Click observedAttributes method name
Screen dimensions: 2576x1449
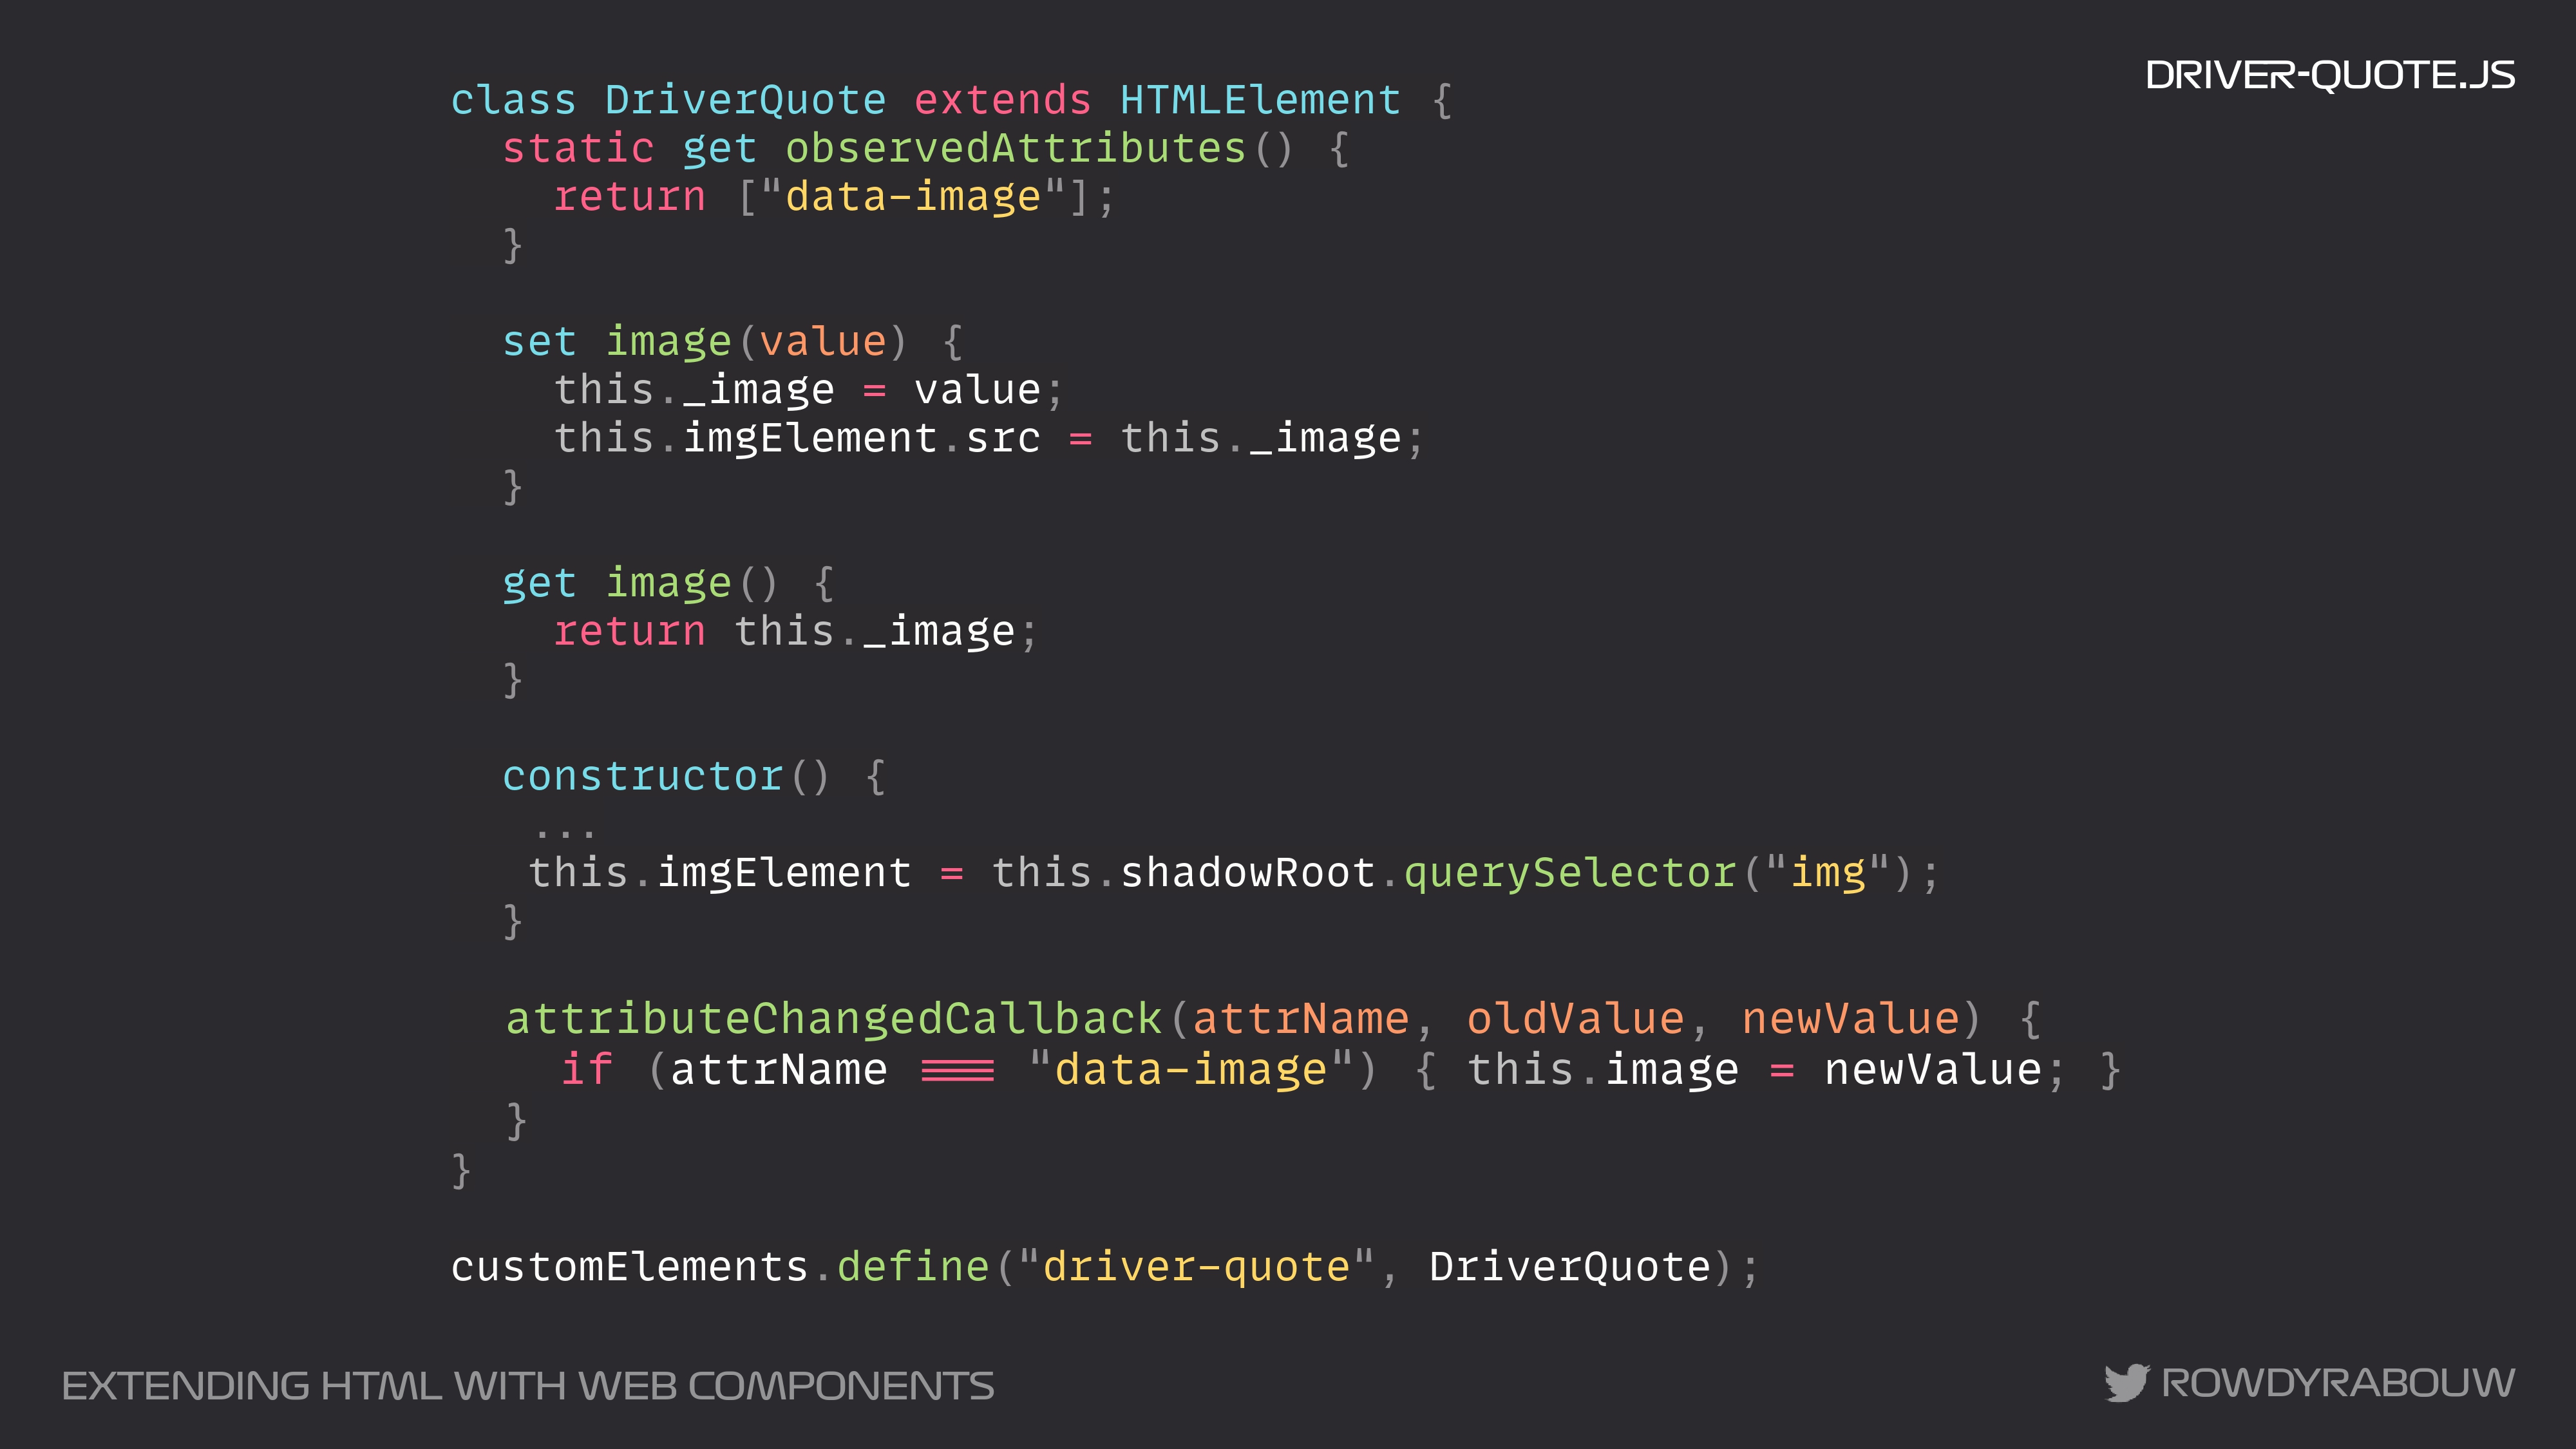coord(1015,149)
